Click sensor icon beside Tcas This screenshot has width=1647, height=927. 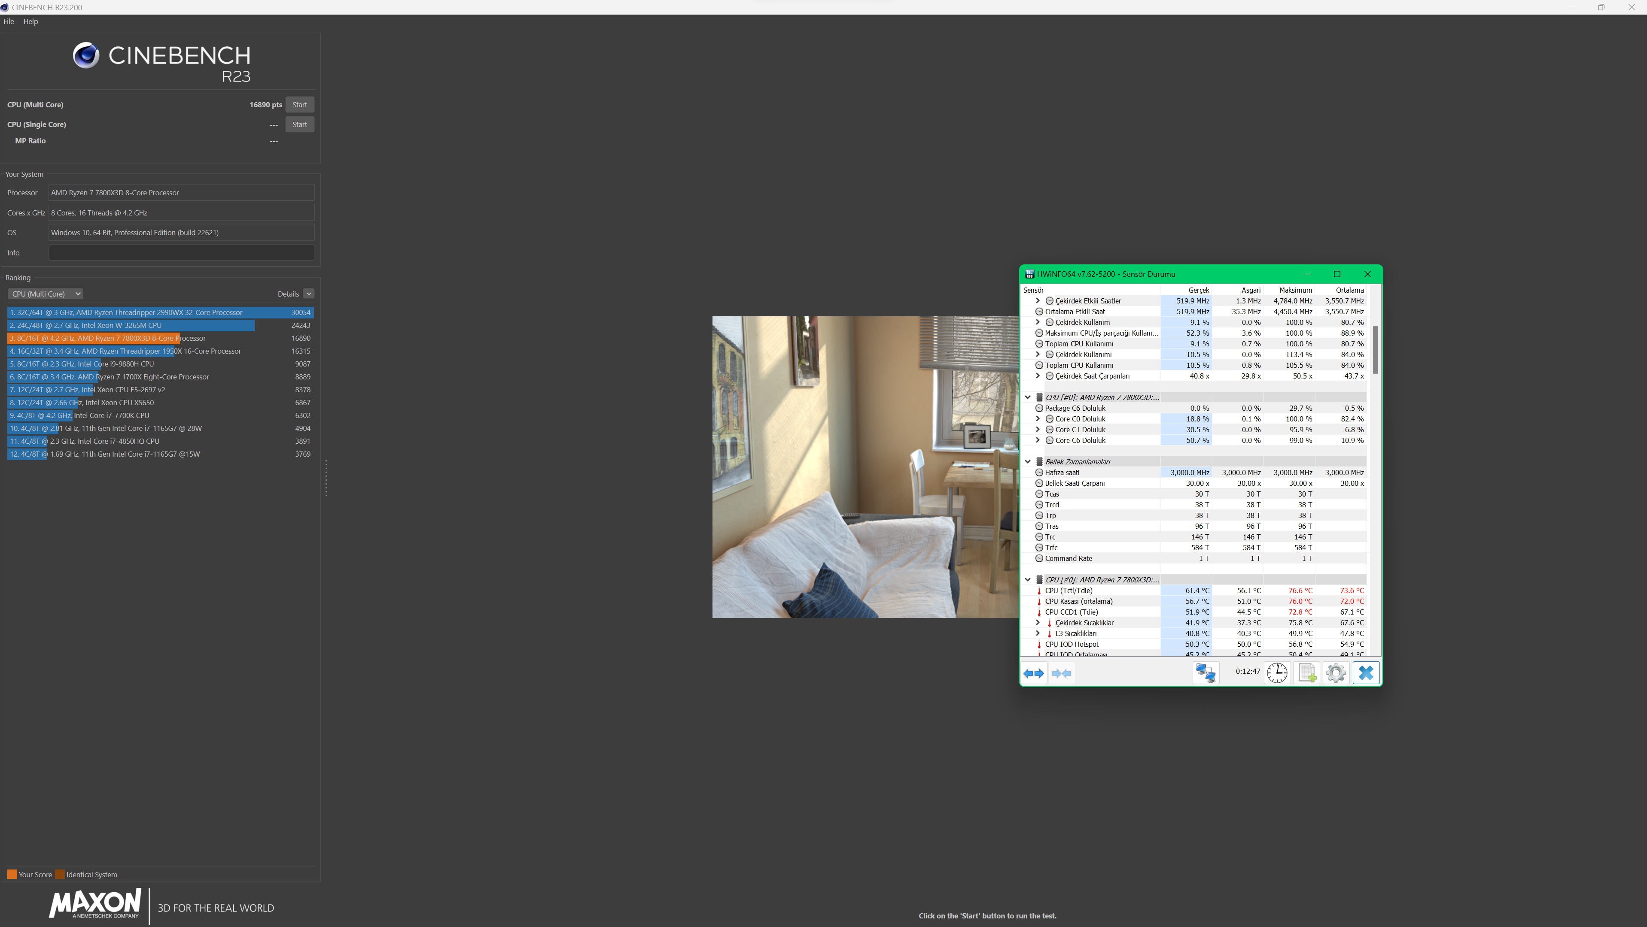click(x=1039, y=494)
